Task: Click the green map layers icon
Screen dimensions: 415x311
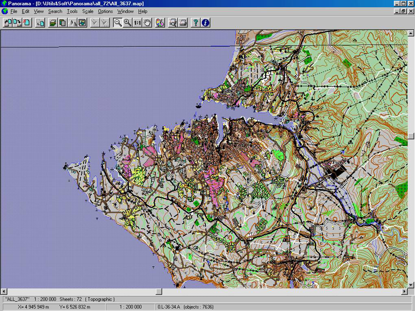Action: coord(52,23)
